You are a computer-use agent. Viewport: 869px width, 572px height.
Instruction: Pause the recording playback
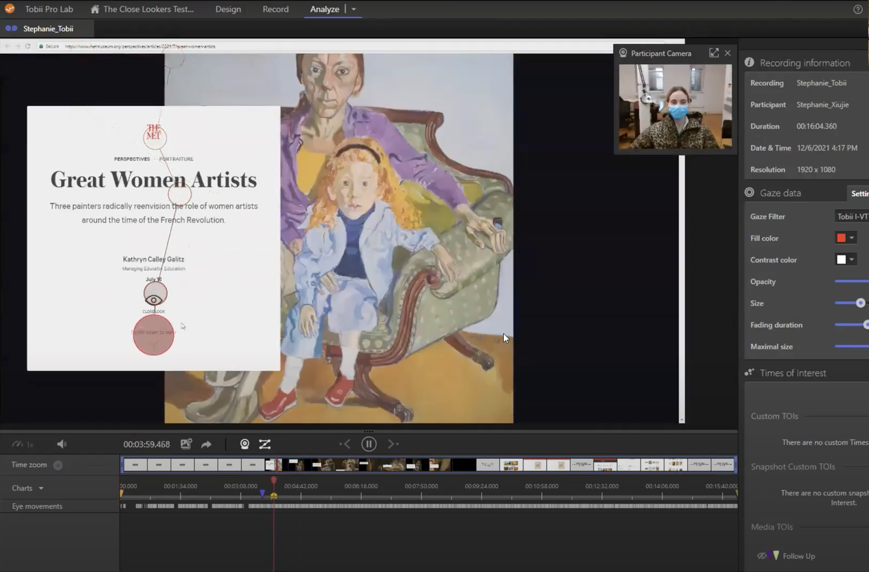click(x=369, y=444)
